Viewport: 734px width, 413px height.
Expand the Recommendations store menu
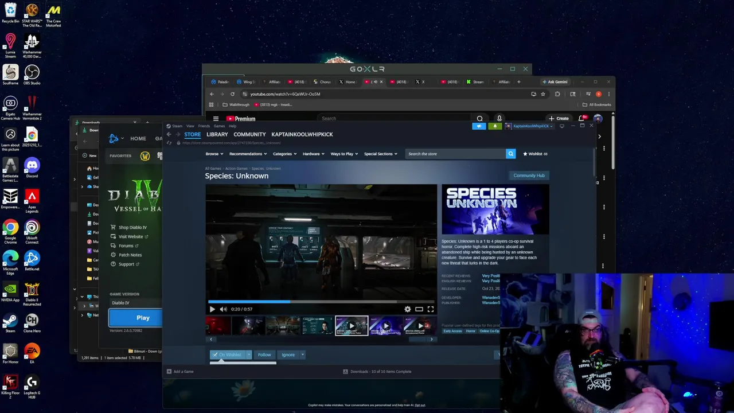tap(248, 154)
